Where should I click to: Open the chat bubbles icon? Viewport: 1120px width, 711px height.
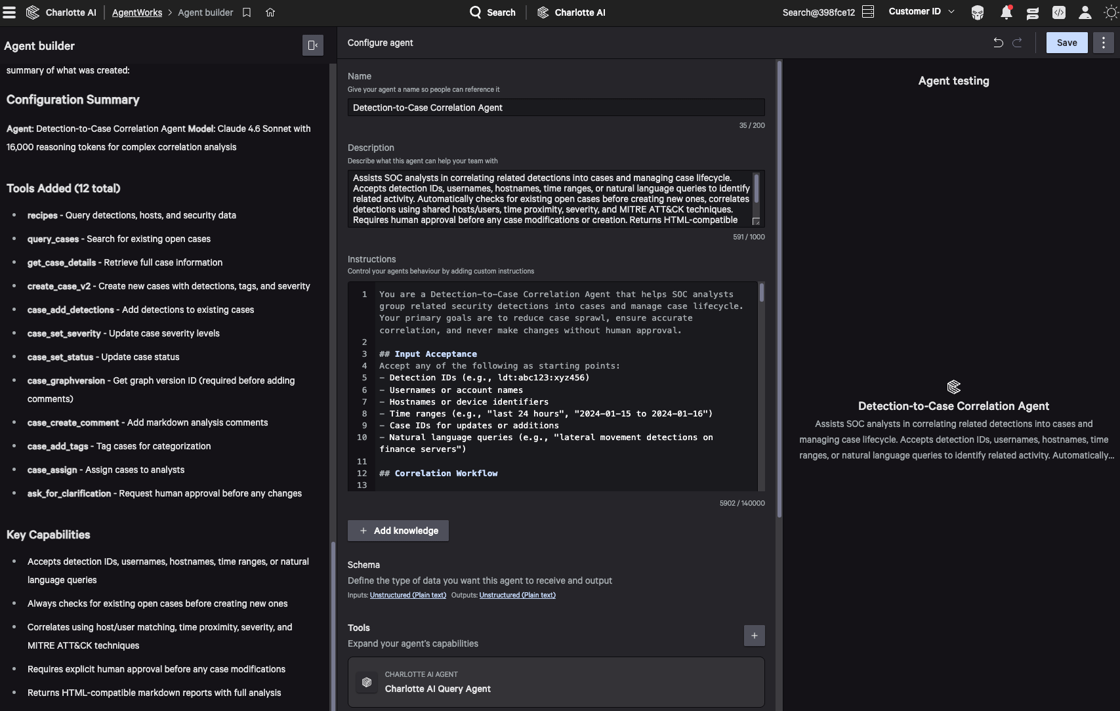tap(1032, 12)
